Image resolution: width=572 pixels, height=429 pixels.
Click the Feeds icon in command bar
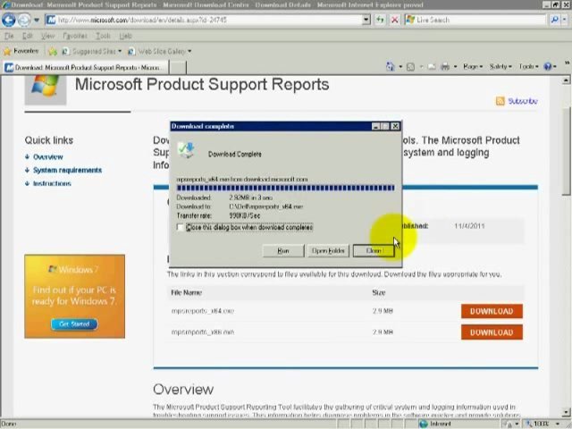[411, 67]
